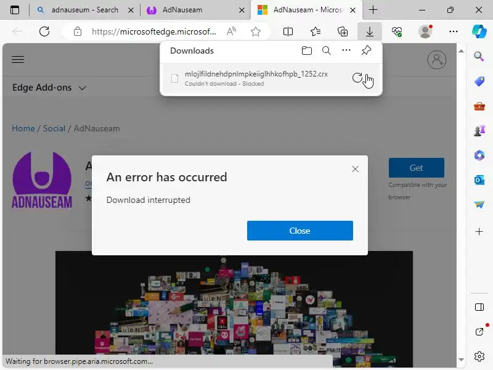Go to Home breadcrumb link
The width and height of the screenshot is (493, 370).
(x=23, y=128)
